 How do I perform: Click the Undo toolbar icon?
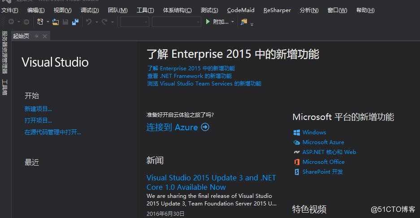(x=89, y=21)
